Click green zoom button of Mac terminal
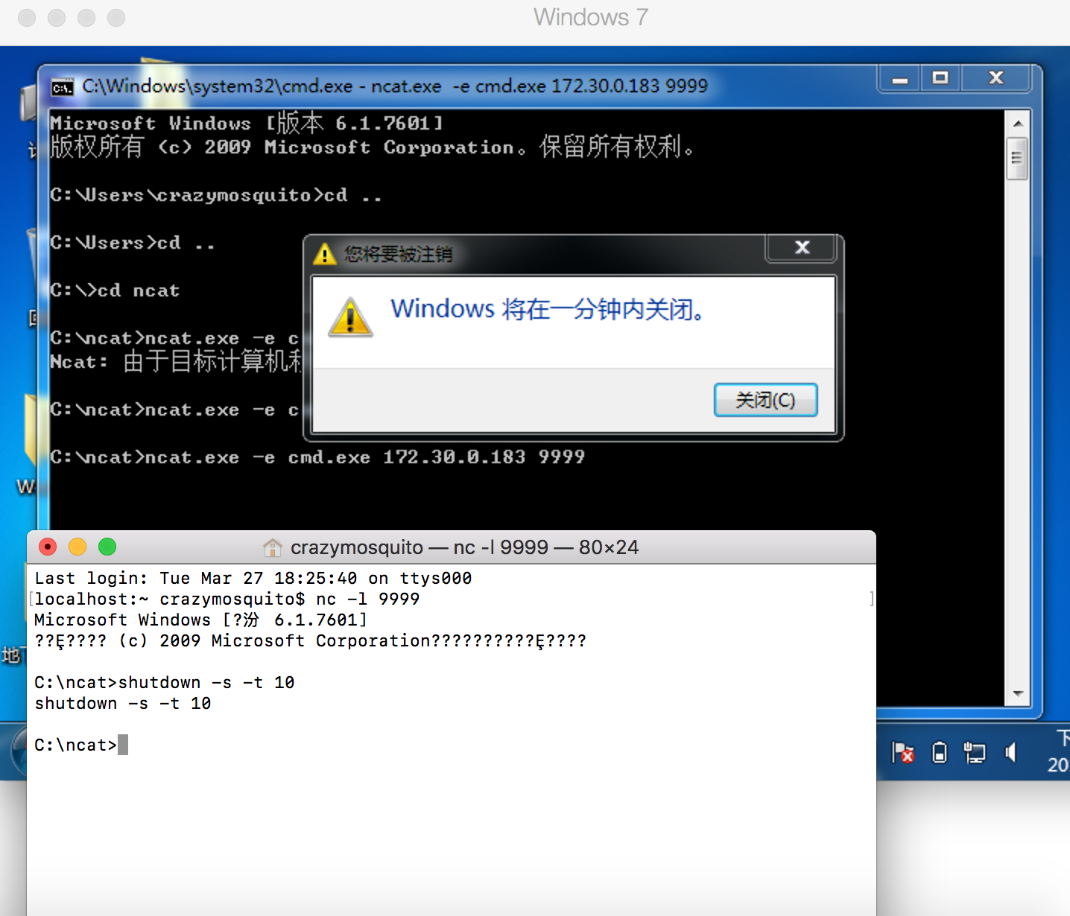Image resolution: width=1070 pixels, height=916 pixels. (107, 547)
